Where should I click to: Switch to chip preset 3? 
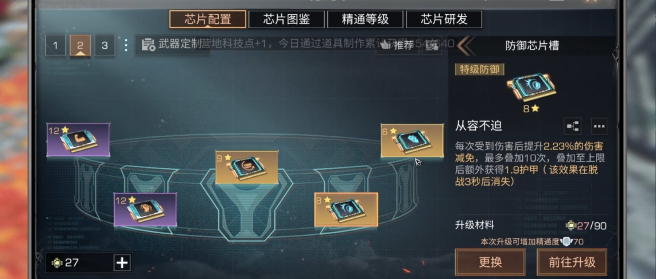pyautogui.click(x=104, y=45)
